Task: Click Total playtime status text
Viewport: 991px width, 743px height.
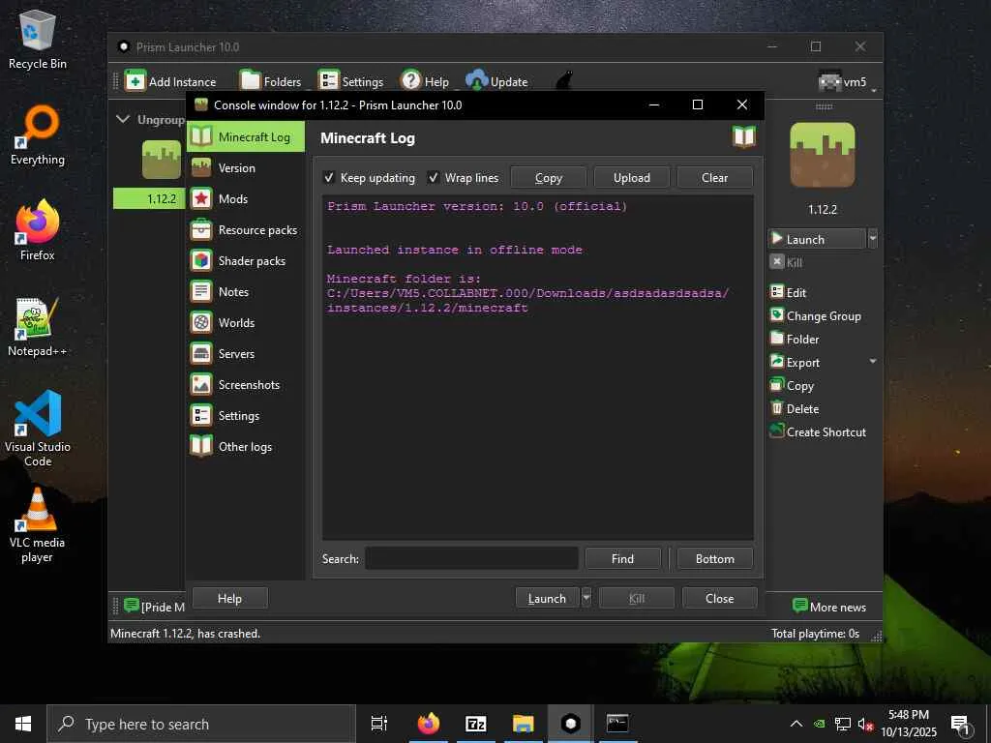Action: [815, 633]
